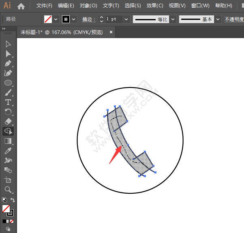Image resolution: width=244 pixels, height=233 pixels.
Task: Open the 基本 brush definition dropdown
Action: tap(218, 19)
